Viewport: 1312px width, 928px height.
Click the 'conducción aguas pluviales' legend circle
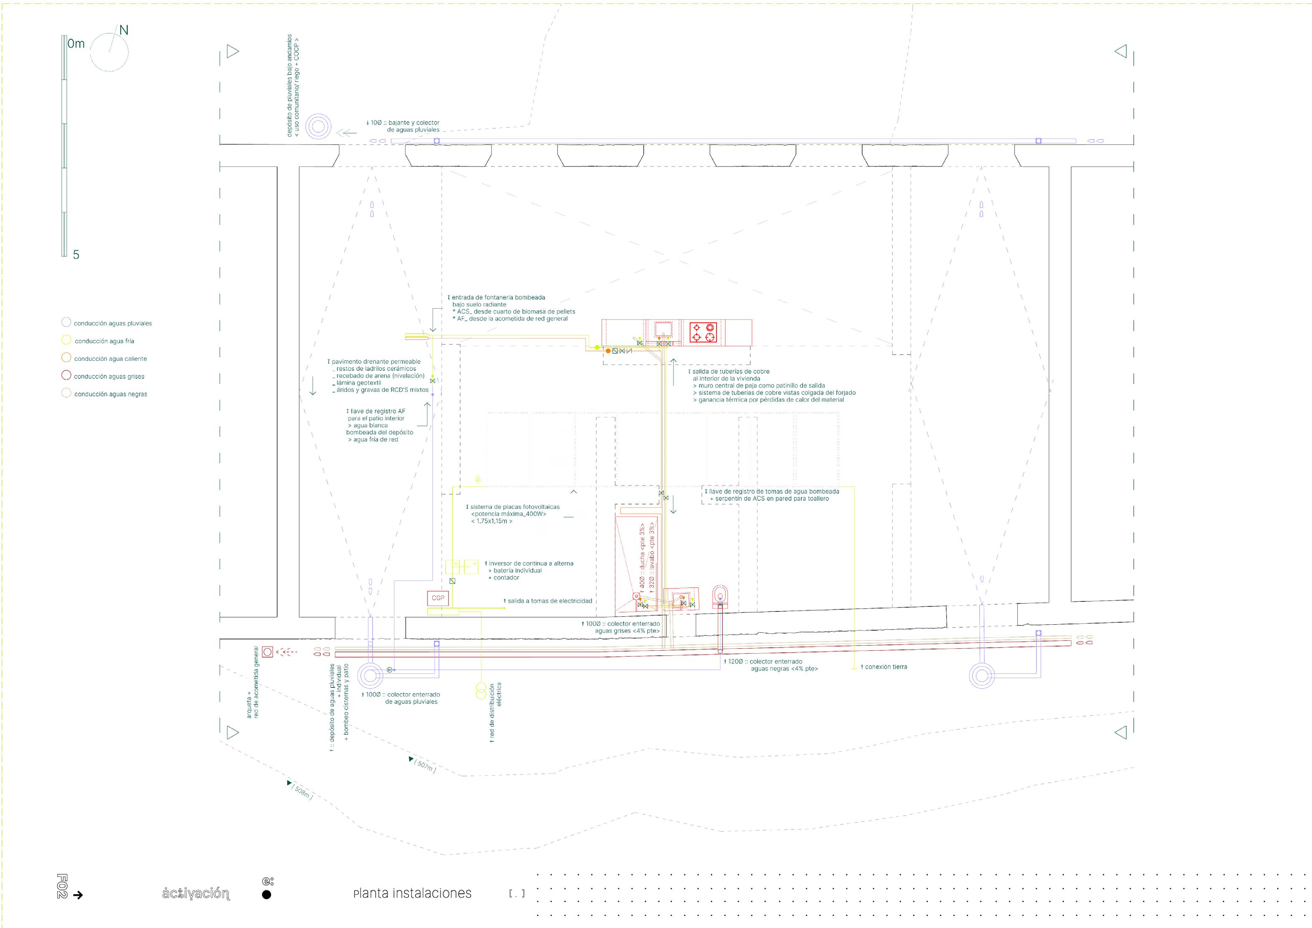click(x=66, y=322)
